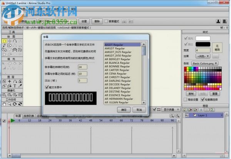Select the second camera Zoom tool
This screenshot has width=231, height=159.
(x=10, y=95)
